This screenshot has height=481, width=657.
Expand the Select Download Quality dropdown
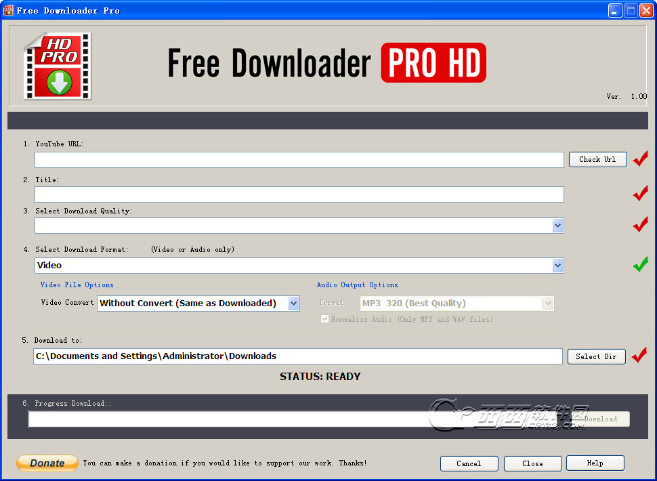click(x=557, y=226)
